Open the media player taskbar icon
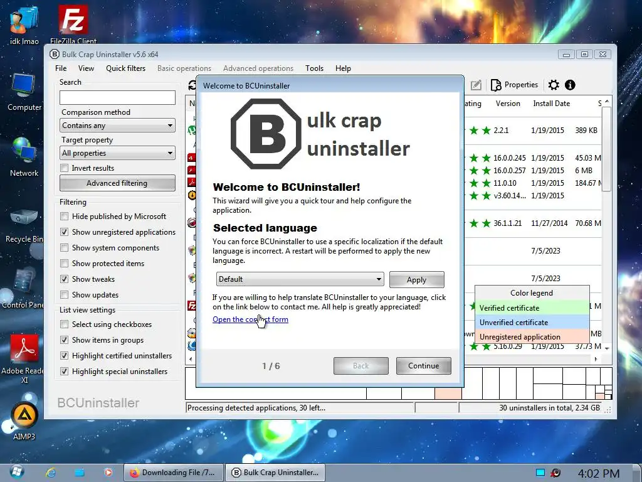Image resolution: width=642 pixels, height=482 pixels. point(108,473)
